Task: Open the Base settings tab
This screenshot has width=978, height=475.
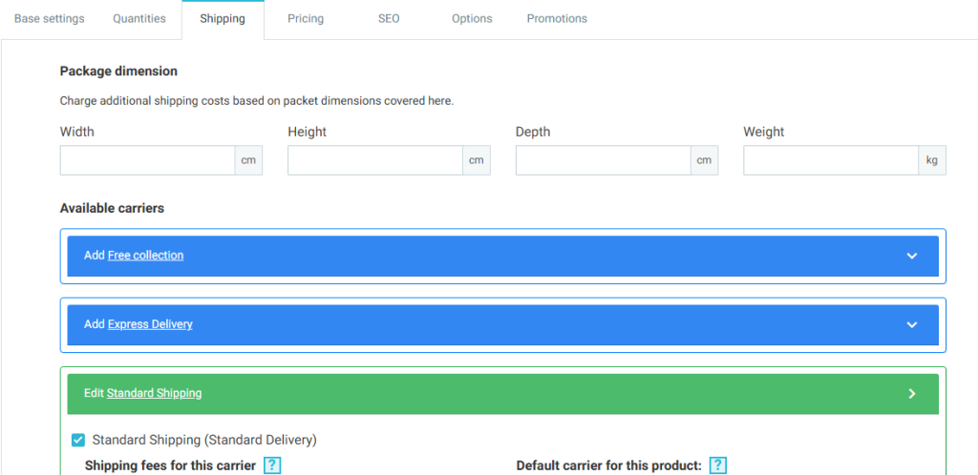Action: [49, 19]
